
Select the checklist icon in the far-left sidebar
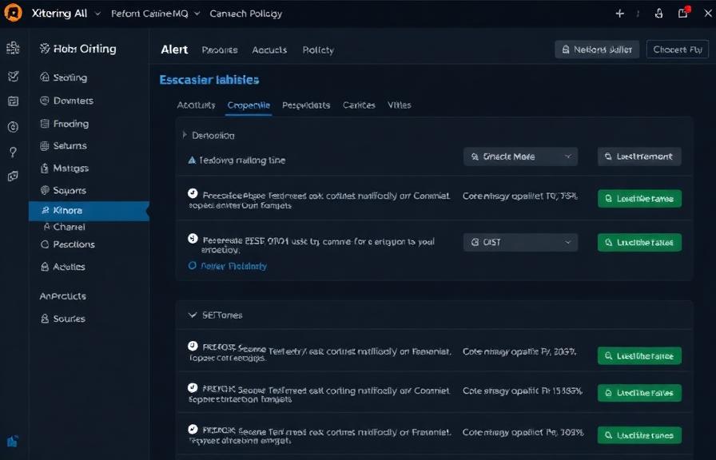point(13,77)
